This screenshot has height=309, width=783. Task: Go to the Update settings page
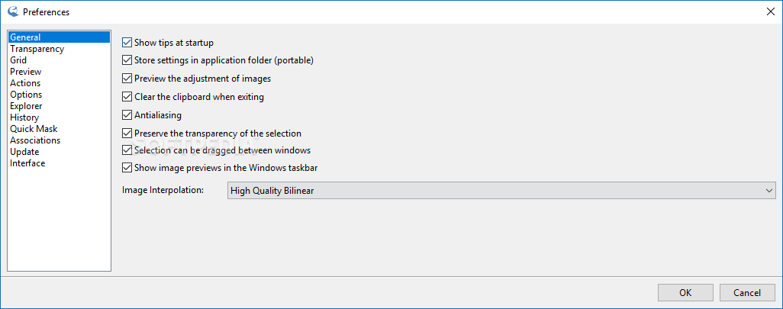point(59,153)
